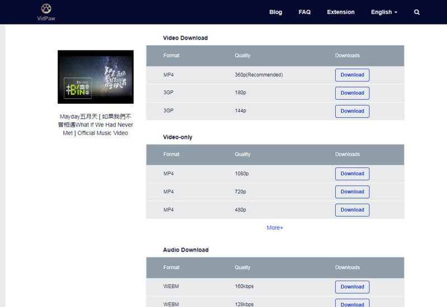
Task: Click the Mayday video title text
Action: pyautogui.click(x=96, y=124)
